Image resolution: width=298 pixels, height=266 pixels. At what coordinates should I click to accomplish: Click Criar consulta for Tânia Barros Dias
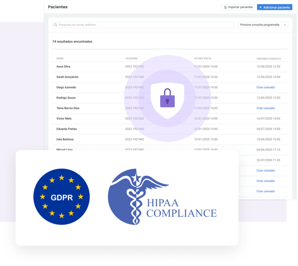[x=265, y=108]
